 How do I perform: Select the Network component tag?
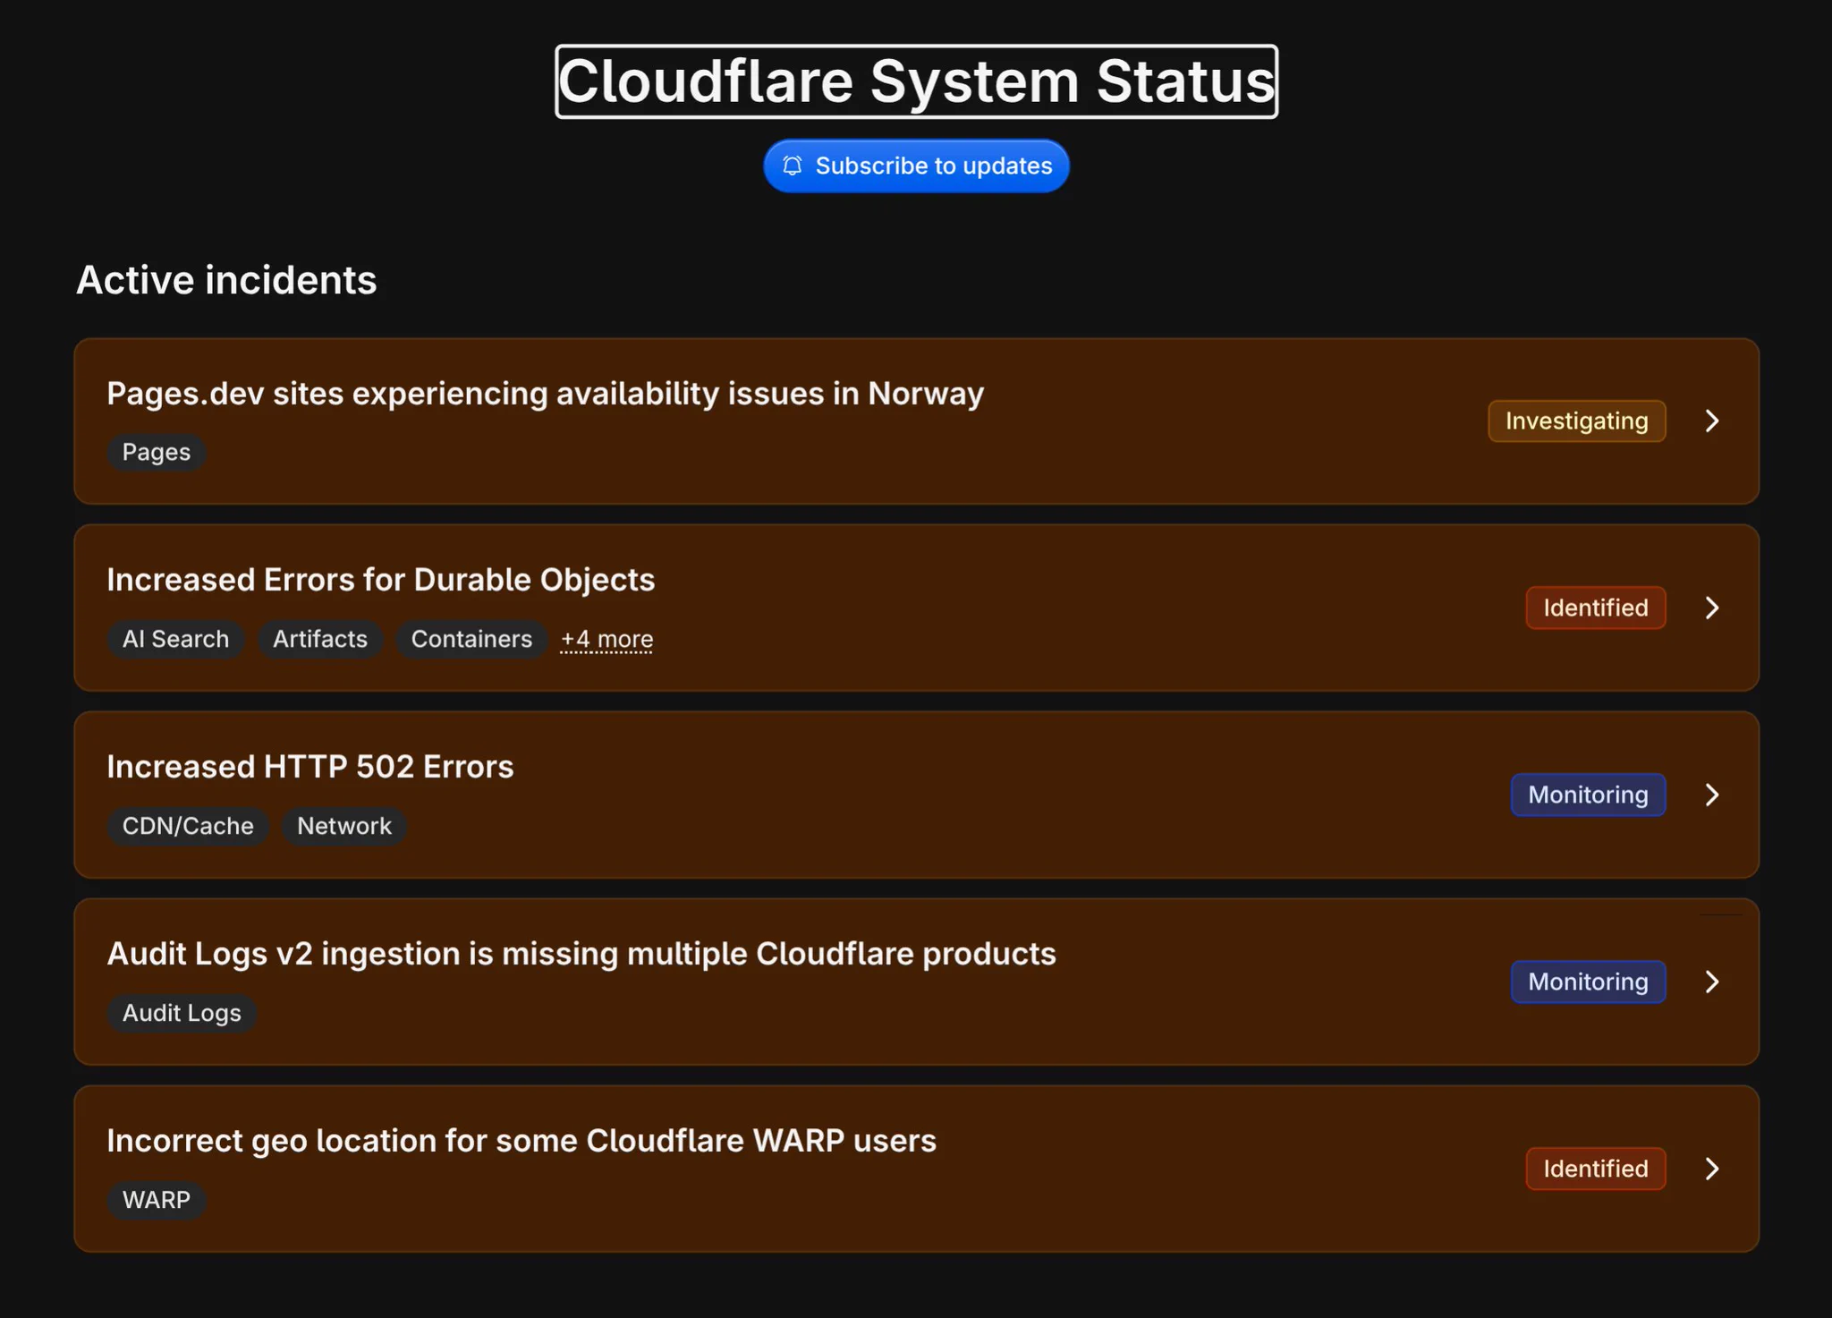[x=344, y=826]
